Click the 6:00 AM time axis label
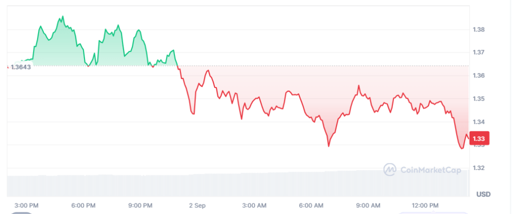 point(311,205)
